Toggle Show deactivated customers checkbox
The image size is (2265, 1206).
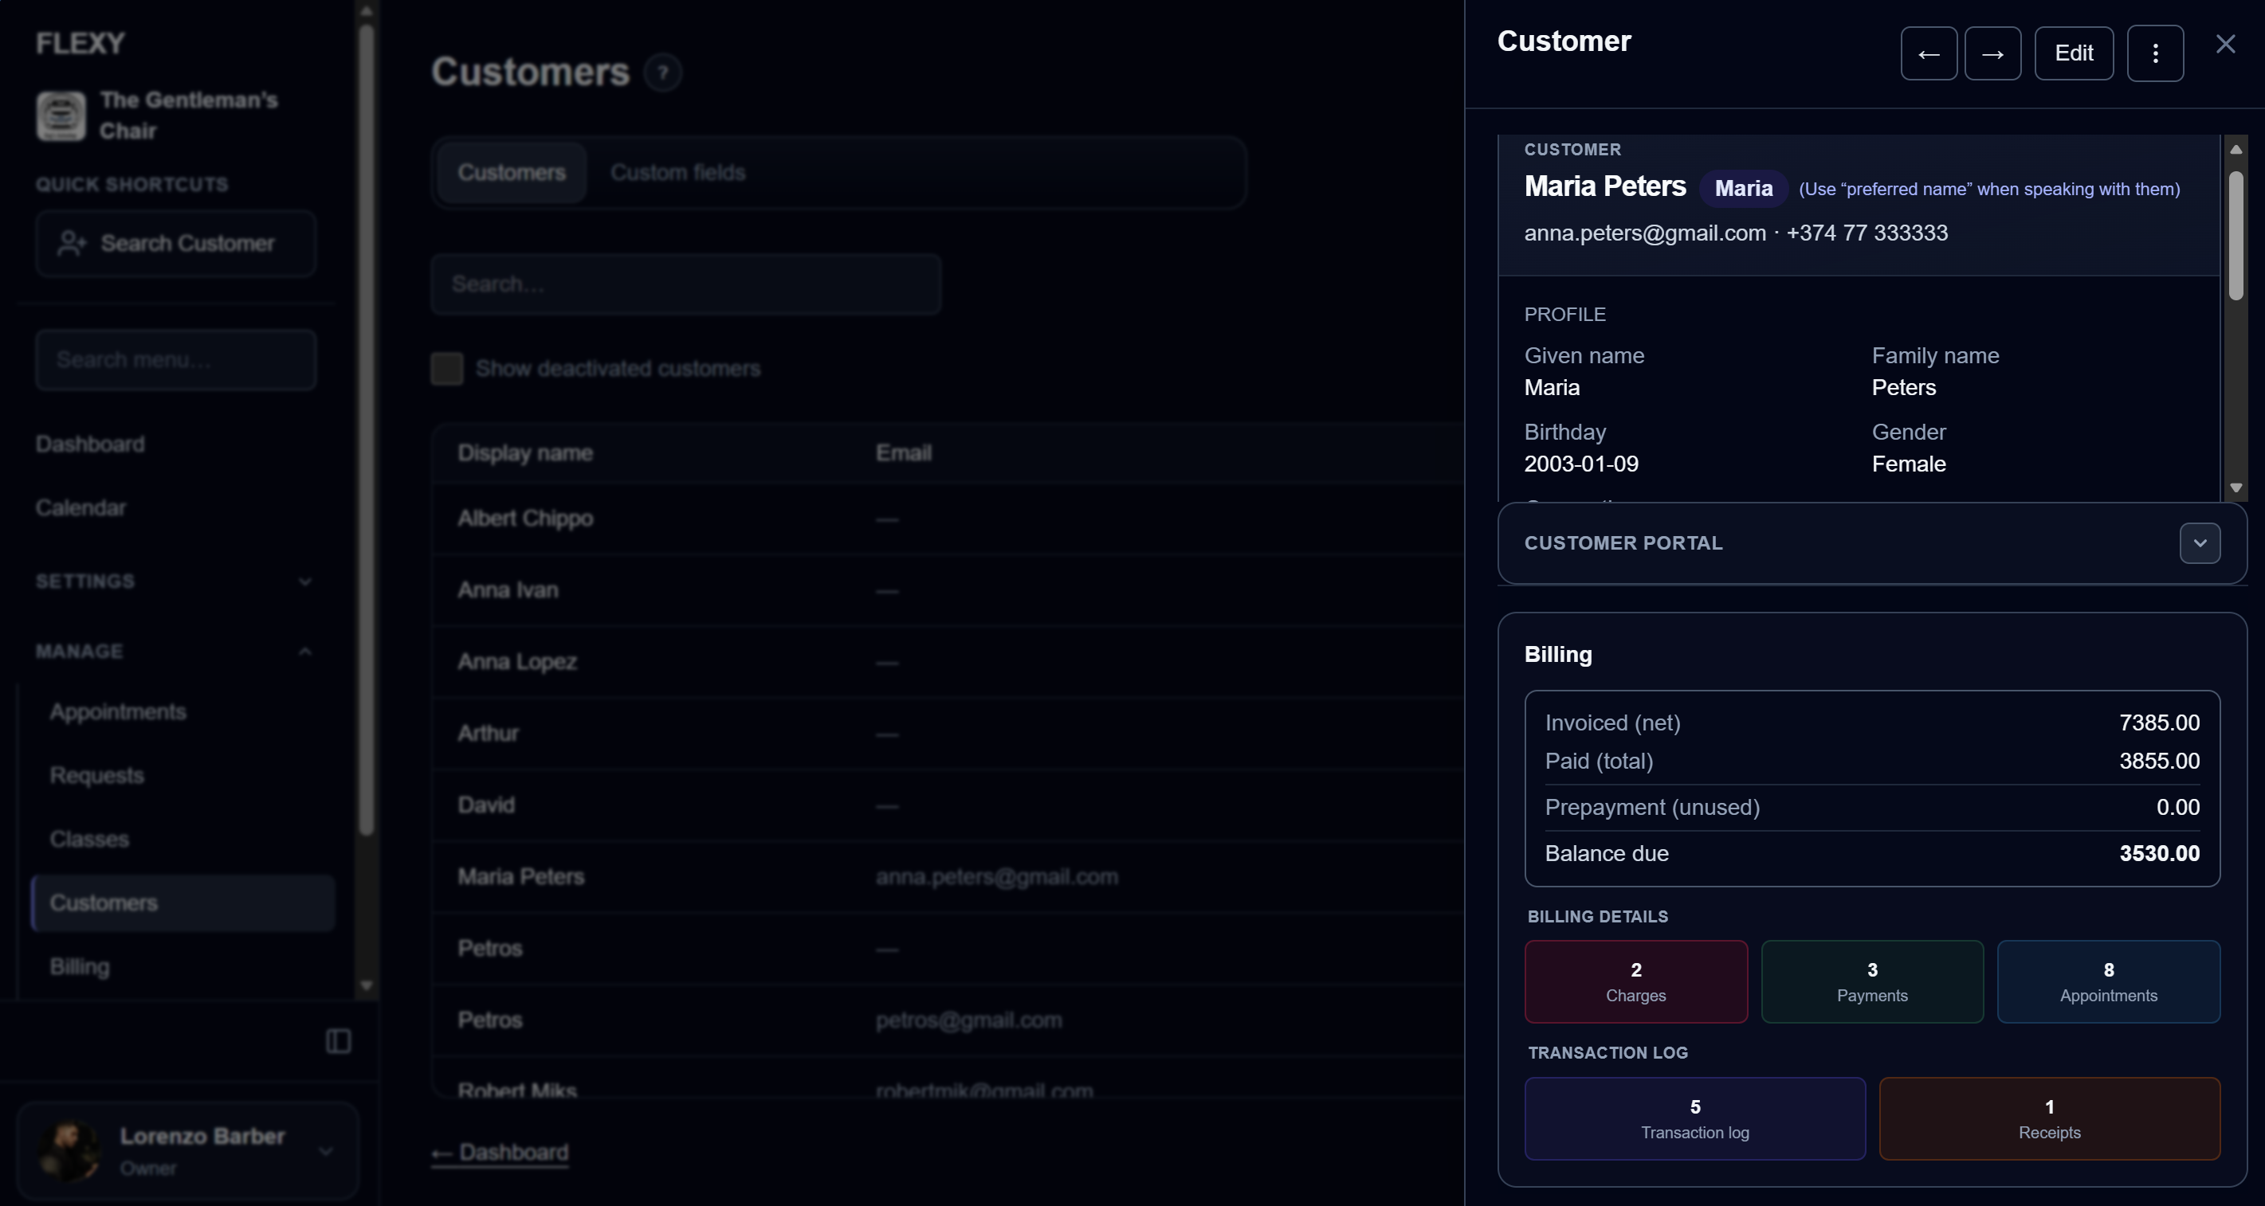click(x=446, y=368)
